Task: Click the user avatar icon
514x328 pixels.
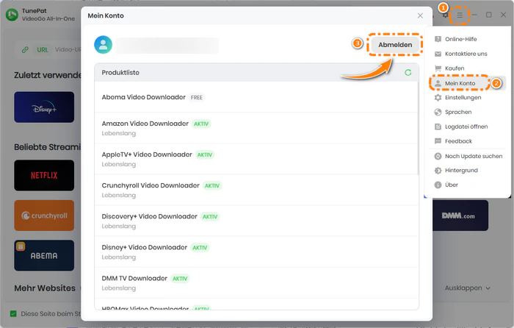Action: [104, 45]
